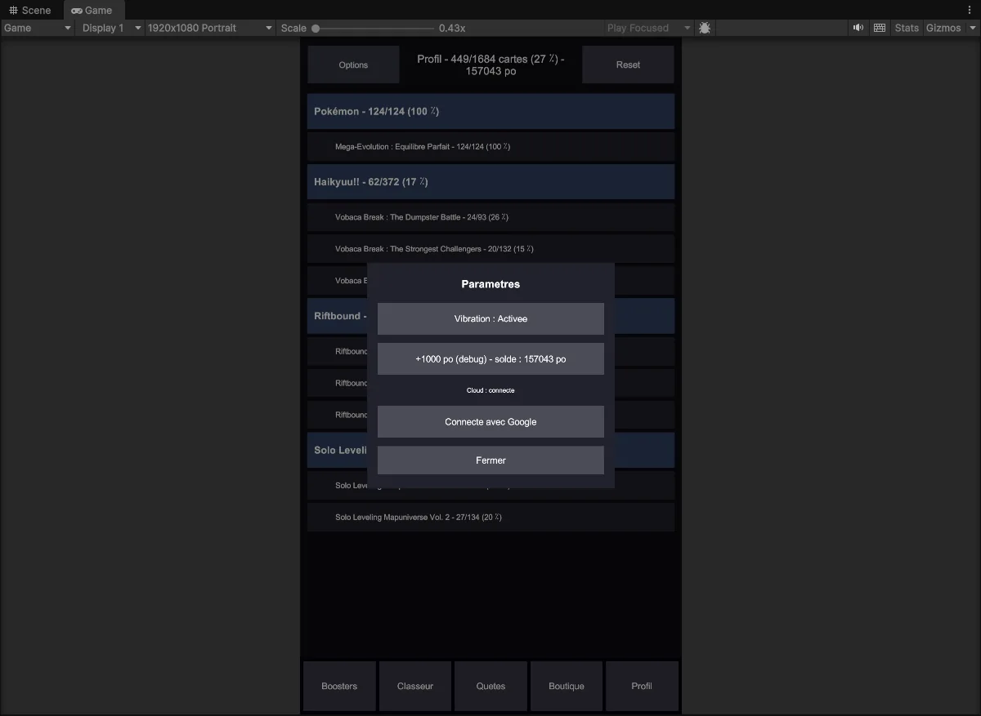Open the Play Focused dropdown
The width and height of the screenshot is (981, 716).
pos(649,28)
